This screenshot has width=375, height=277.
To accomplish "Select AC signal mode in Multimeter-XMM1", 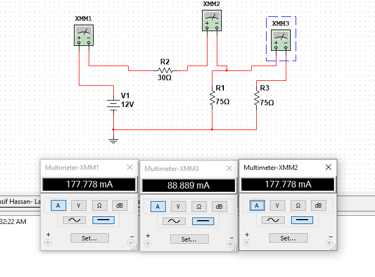I will 74,220.
